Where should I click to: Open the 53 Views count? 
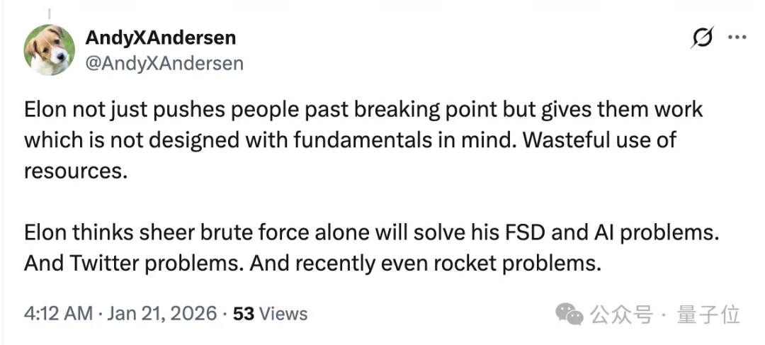pos(270,313)
